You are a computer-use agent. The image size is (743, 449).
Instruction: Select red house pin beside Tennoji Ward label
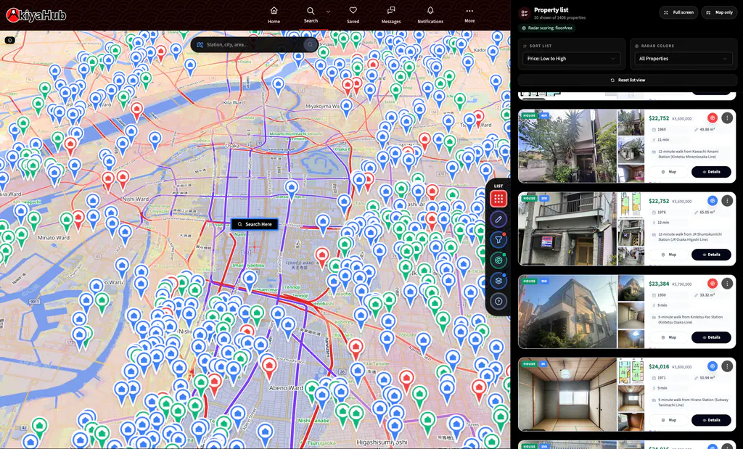[x=322, y=256]
